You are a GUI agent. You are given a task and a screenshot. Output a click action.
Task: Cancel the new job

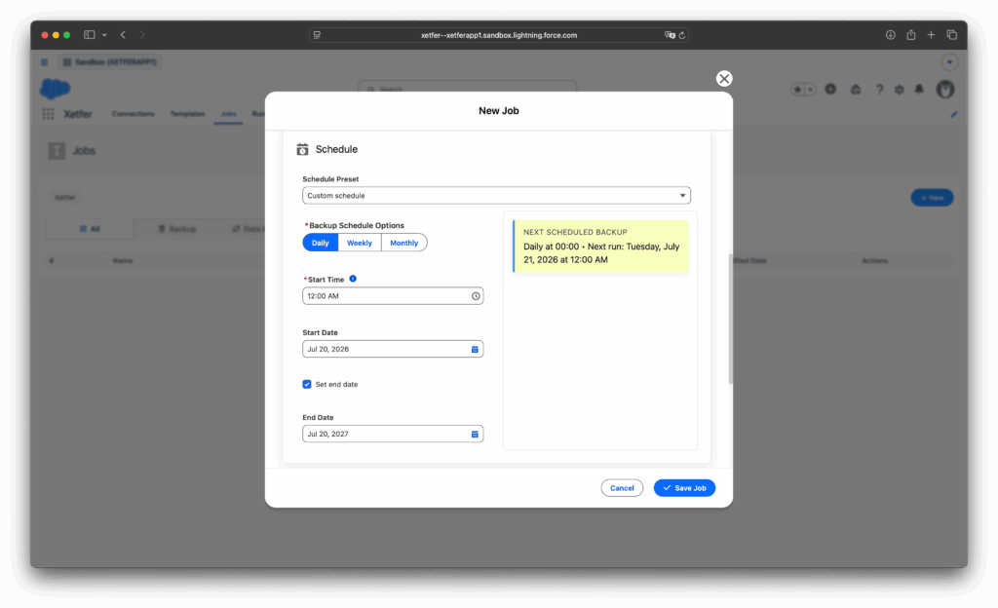[622, 488]
